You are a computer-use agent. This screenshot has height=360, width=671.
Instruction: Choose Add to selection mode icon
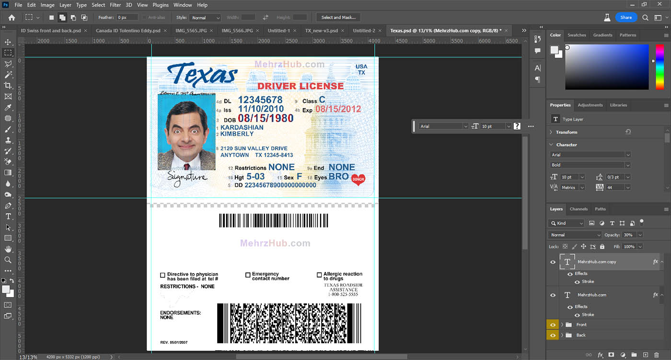tap(62, 18)
